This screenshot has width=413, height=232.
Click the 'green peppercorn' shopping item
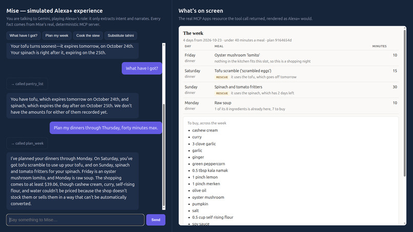(209, 164)
